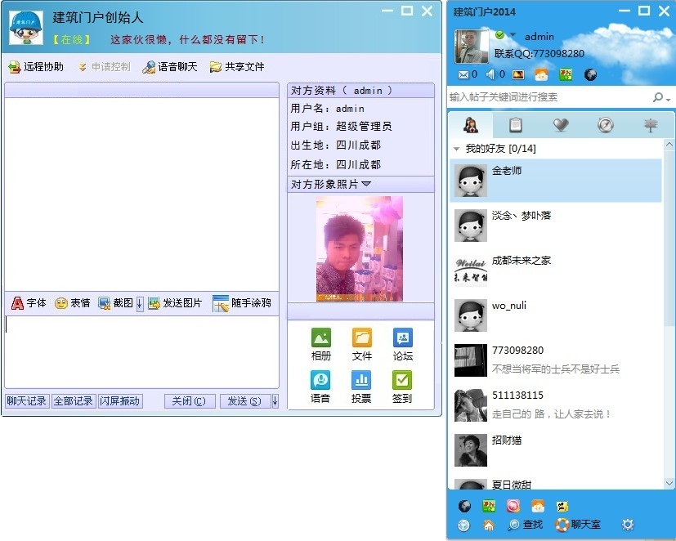
Task: Open 聊天室 chat room
Action: pyautogui.click(x=578, y=525)
